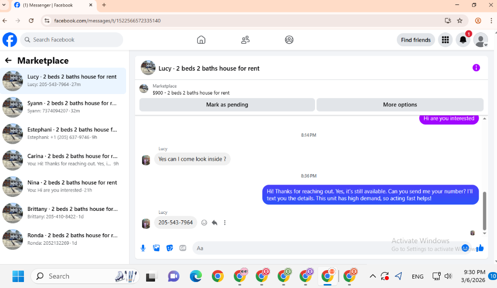This screenshot has height=288, width=497.
Task: Click the Find friends button
Action: tap(416, 40)
